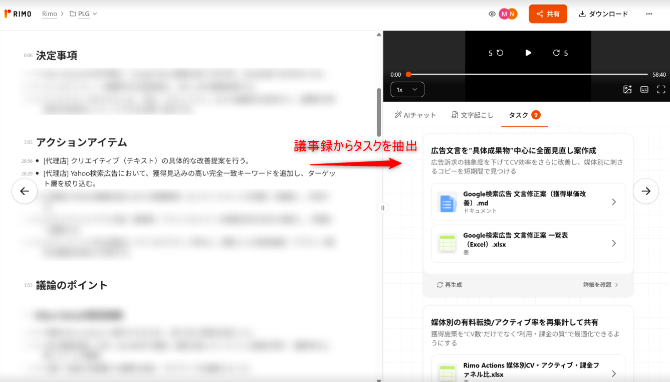Open Google検索広告 文言修正案 一覧表（Excel）.xlsx file
Screen dimensions: 670x382
pos(528,244)
